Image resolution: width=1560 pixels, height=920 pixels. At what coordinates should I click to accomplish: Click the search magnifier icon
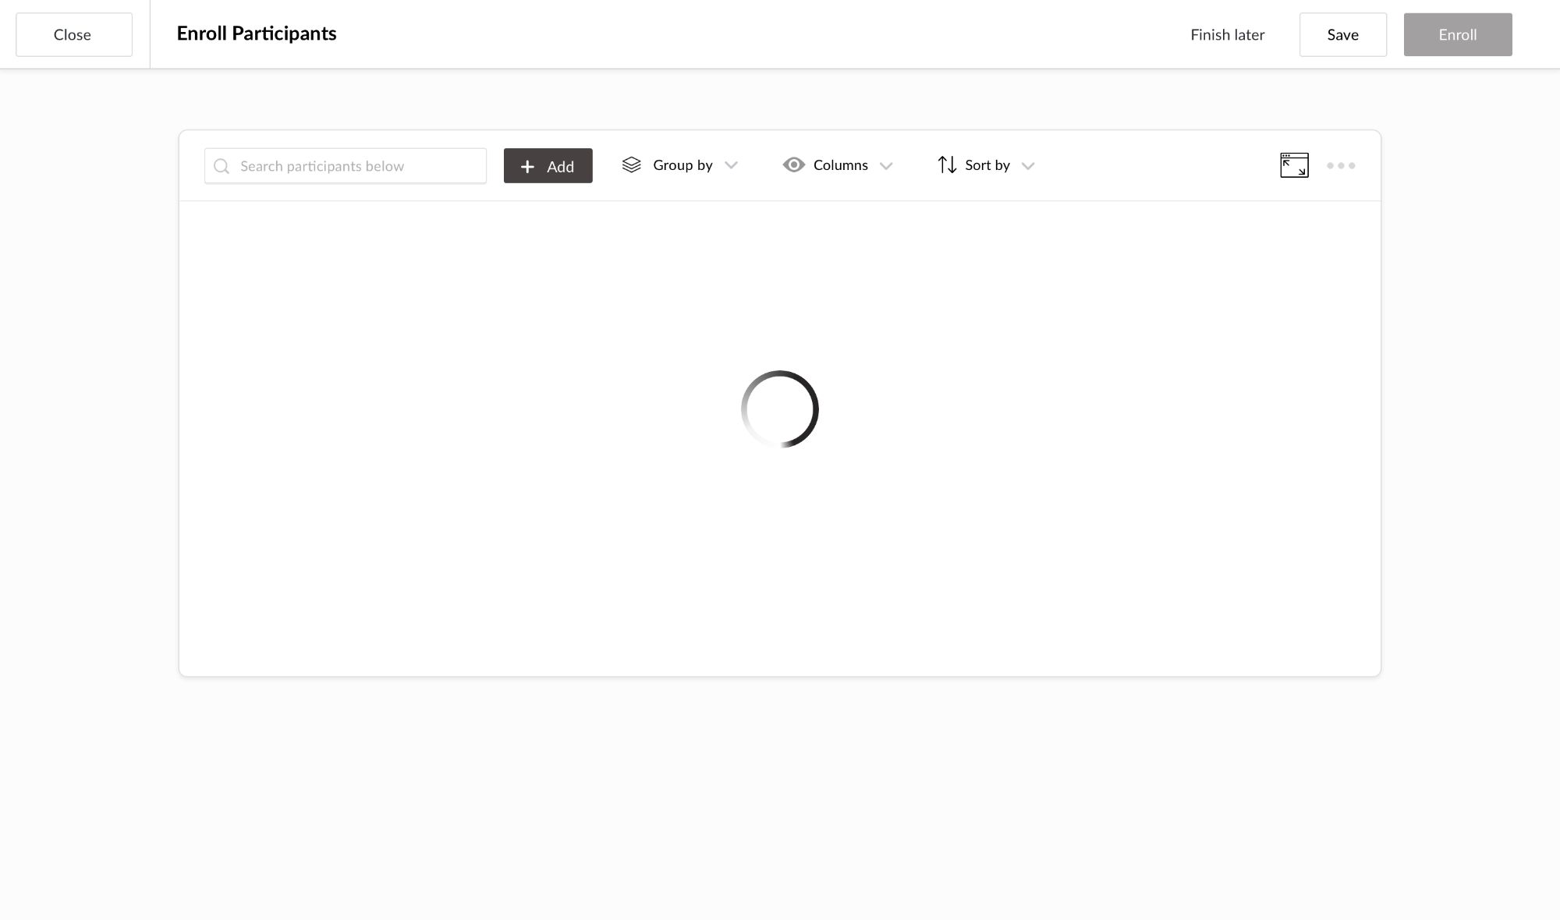click(x=222, y=166)
